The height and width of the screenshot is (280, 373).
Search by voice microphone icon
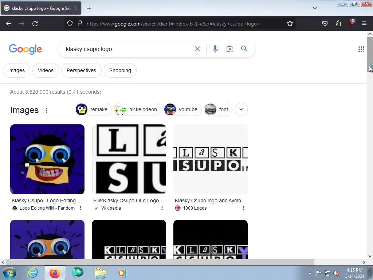point(215,49)
